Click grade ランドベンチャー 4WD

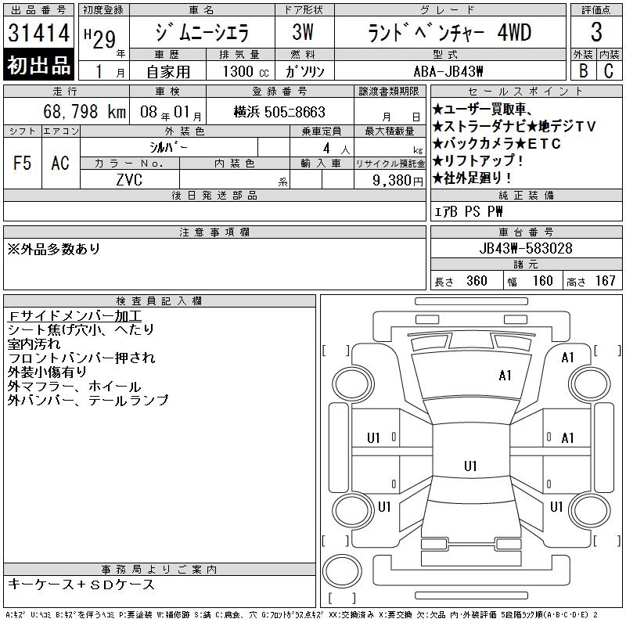coord(449,33)
